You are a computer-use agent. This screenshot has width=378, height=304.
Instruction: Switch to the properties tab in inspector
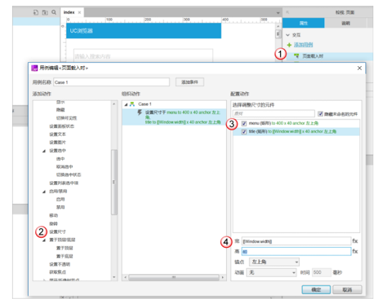[x=304, y=23]
